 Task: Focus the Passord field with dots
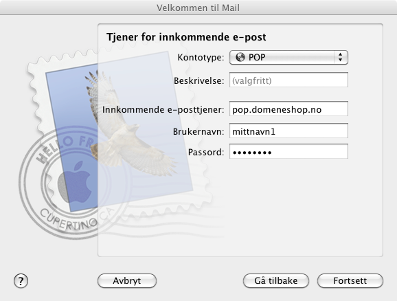point(288,151)
